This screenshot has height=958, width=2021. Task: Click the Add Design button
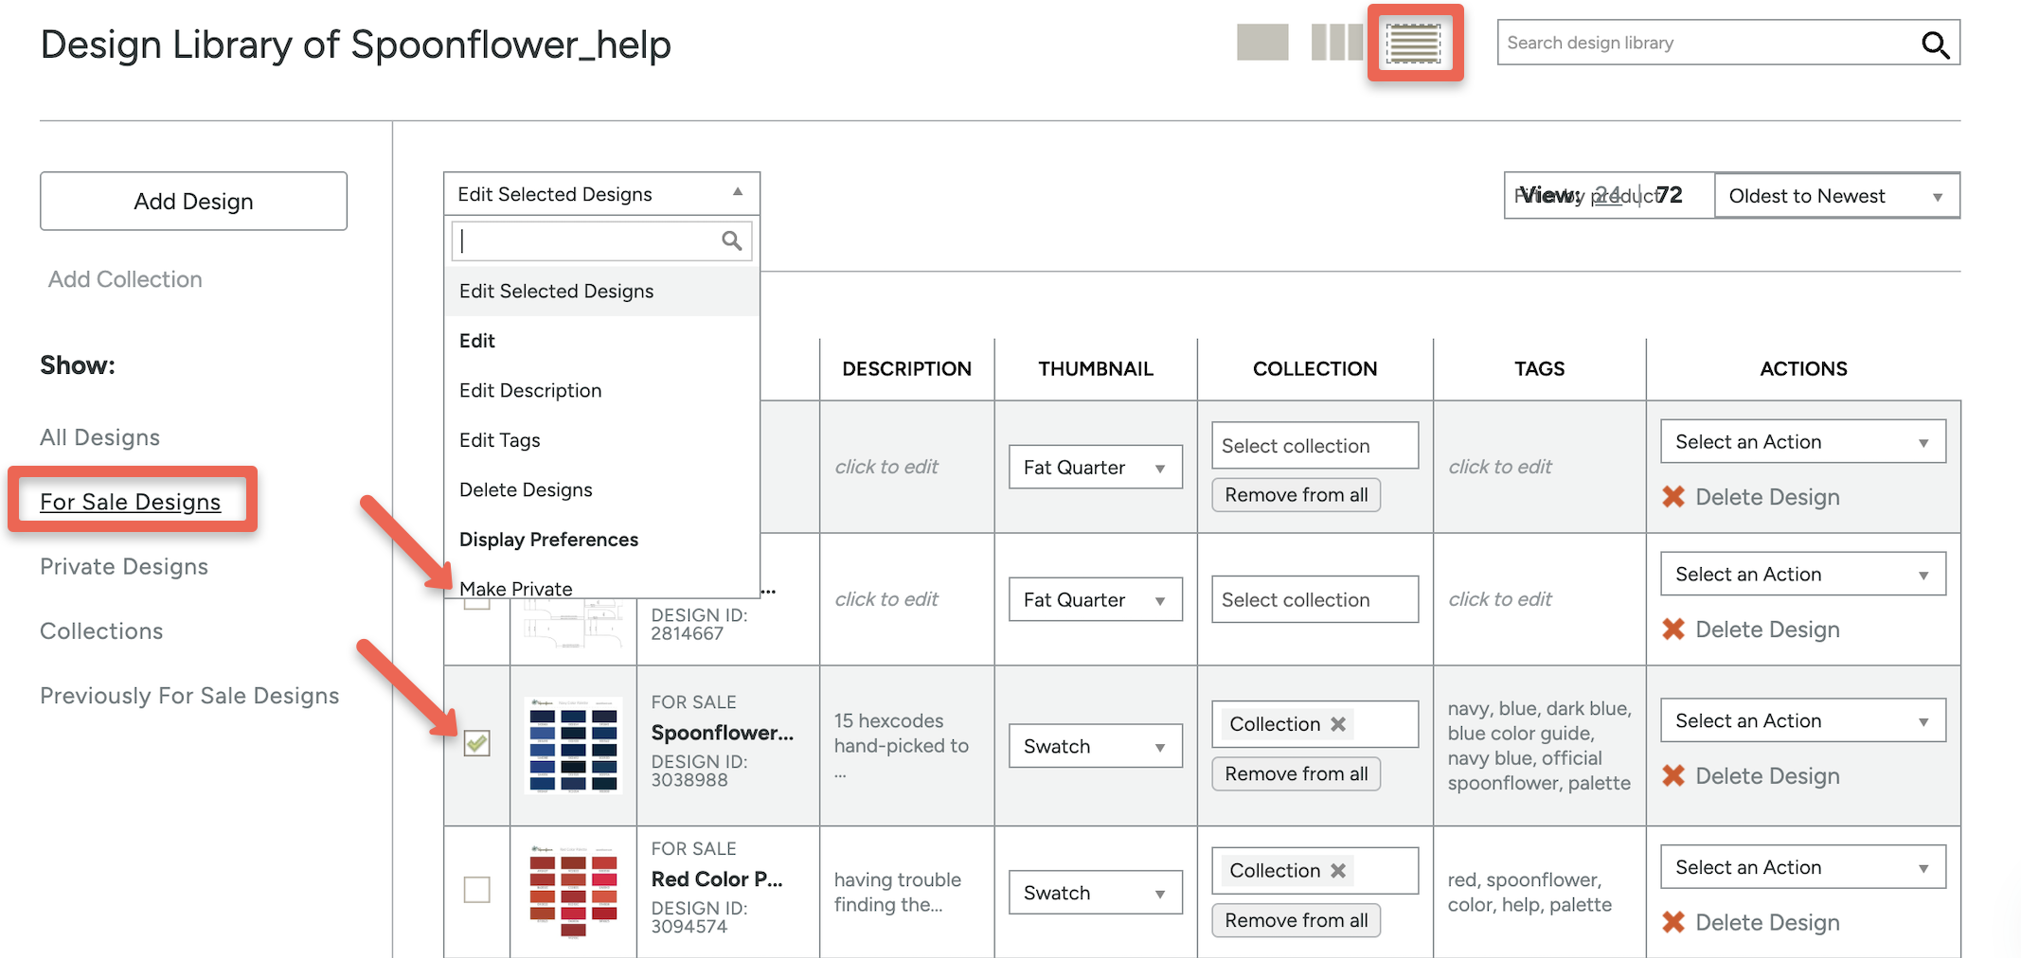coord(193,202)
